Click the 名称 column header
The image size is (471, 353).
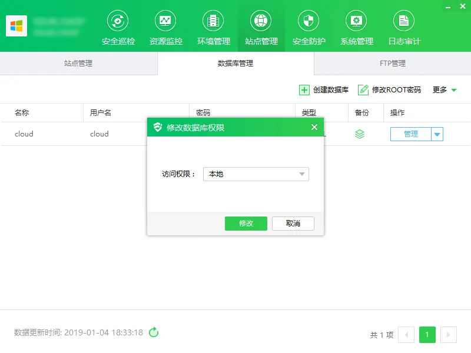tap(22, 113)
